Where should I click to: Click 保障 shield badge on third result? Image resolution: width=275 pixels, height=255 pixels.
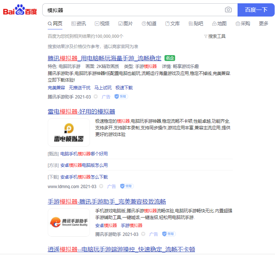(x=169, y=234)
